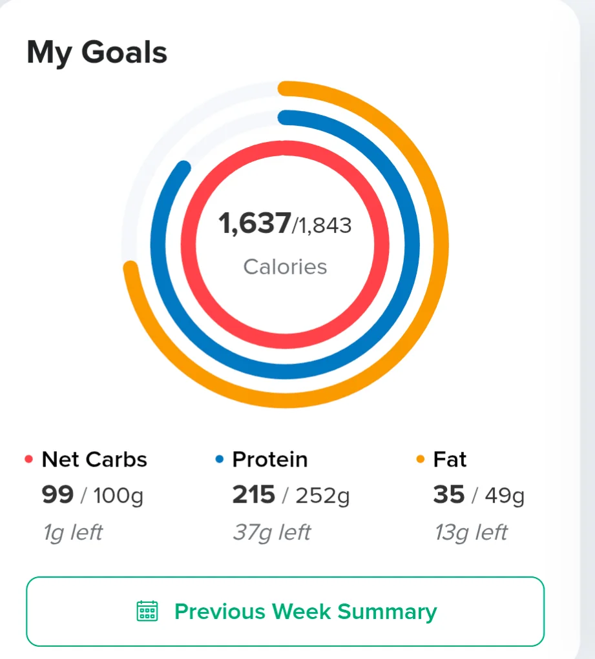Click the 37g left protein remaining text
Viewport: 595px width, 659px height.
click(272, 532)
